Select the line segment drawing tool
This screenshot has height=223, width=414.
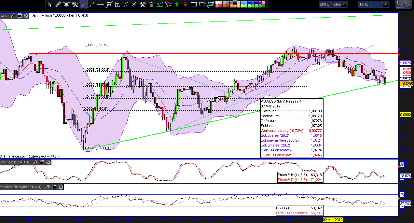84,4
